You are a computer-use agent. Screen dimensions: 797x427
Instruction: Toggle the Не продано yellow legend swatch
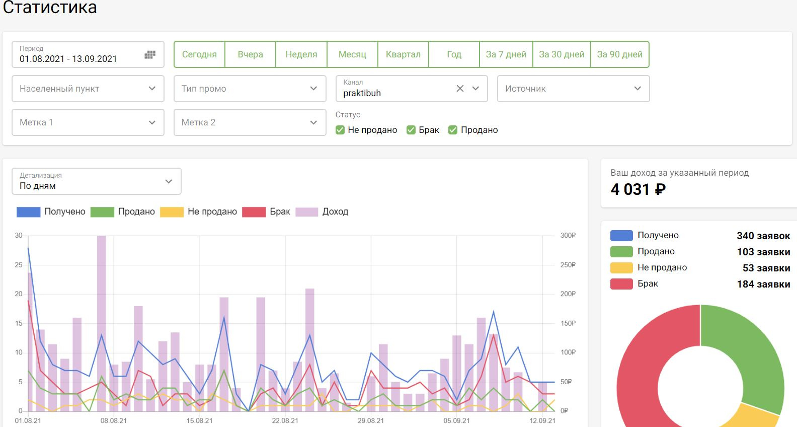tap(172, 212)
